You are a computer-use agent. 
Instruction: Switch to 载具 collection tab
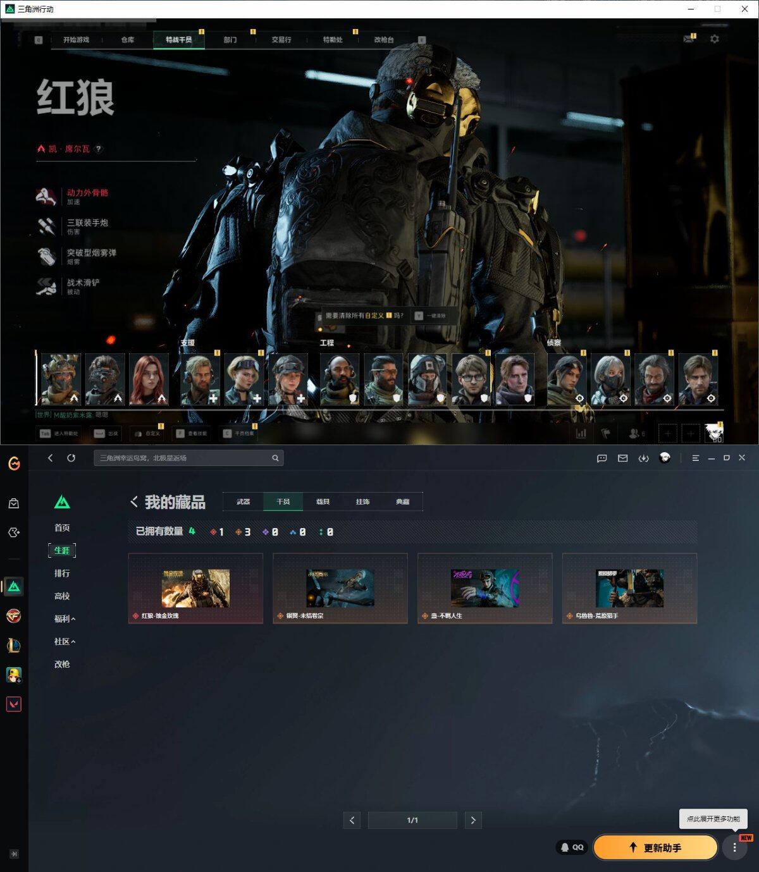323,502
